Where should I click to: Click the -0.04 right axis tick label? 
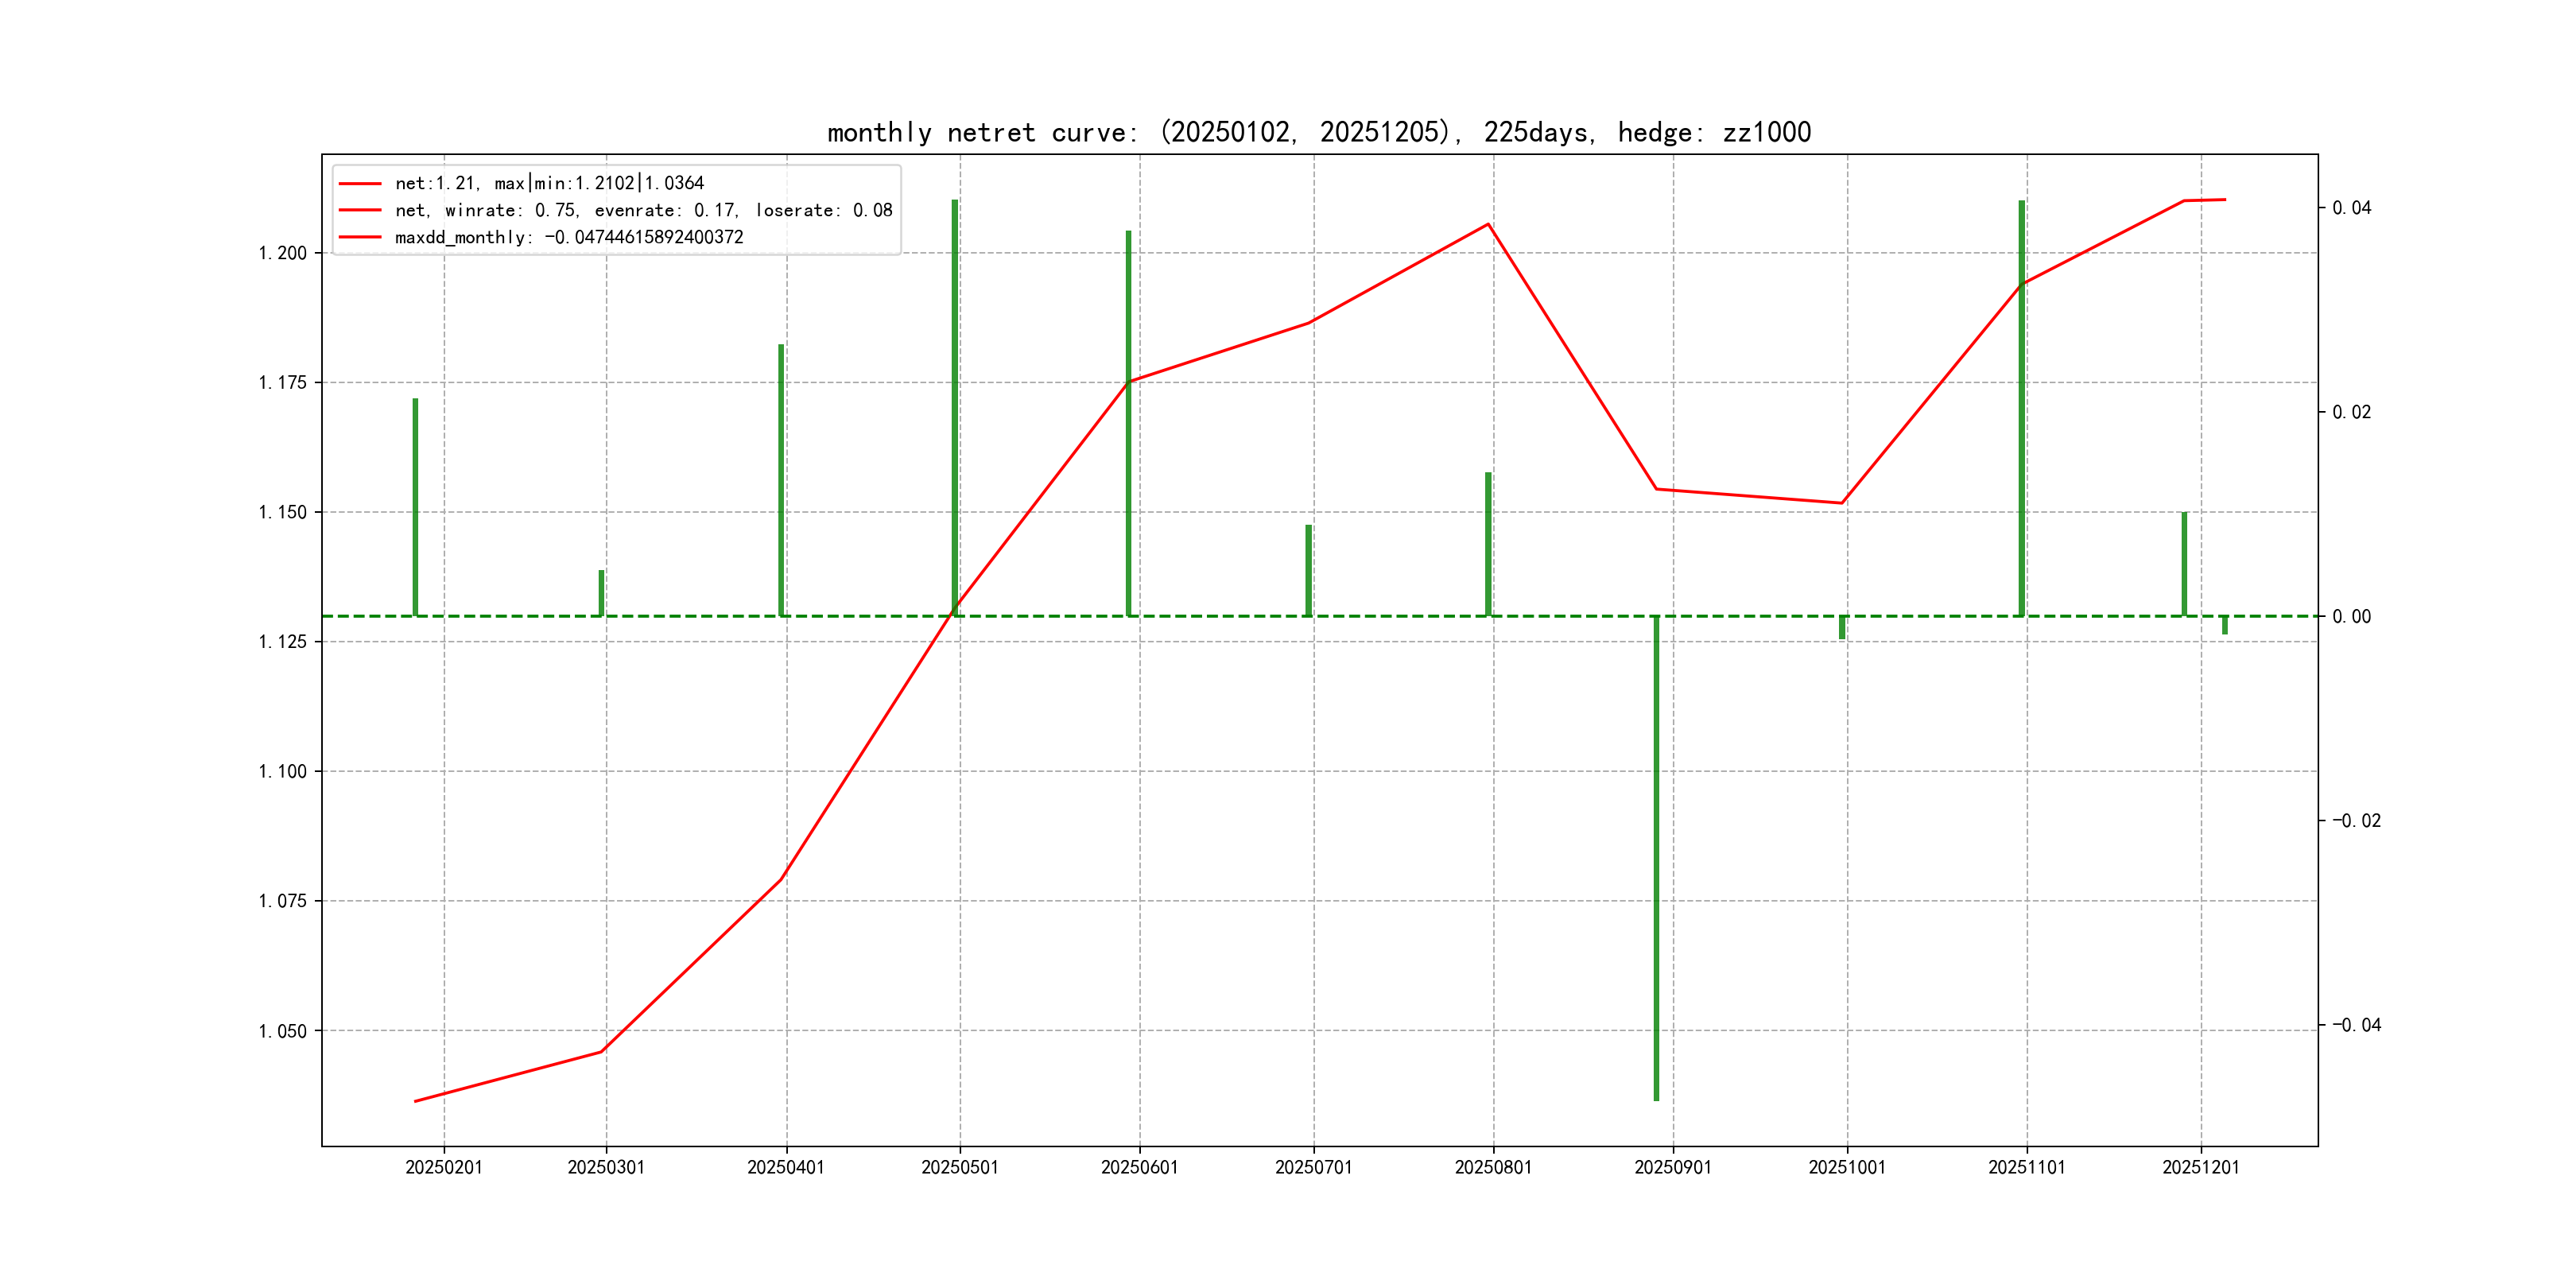[2356, 1025]
